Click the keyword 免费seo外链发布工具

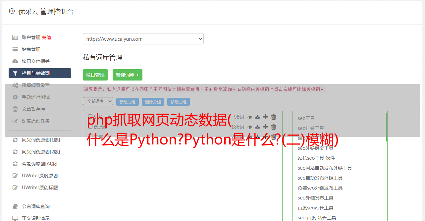coord(320,188)
